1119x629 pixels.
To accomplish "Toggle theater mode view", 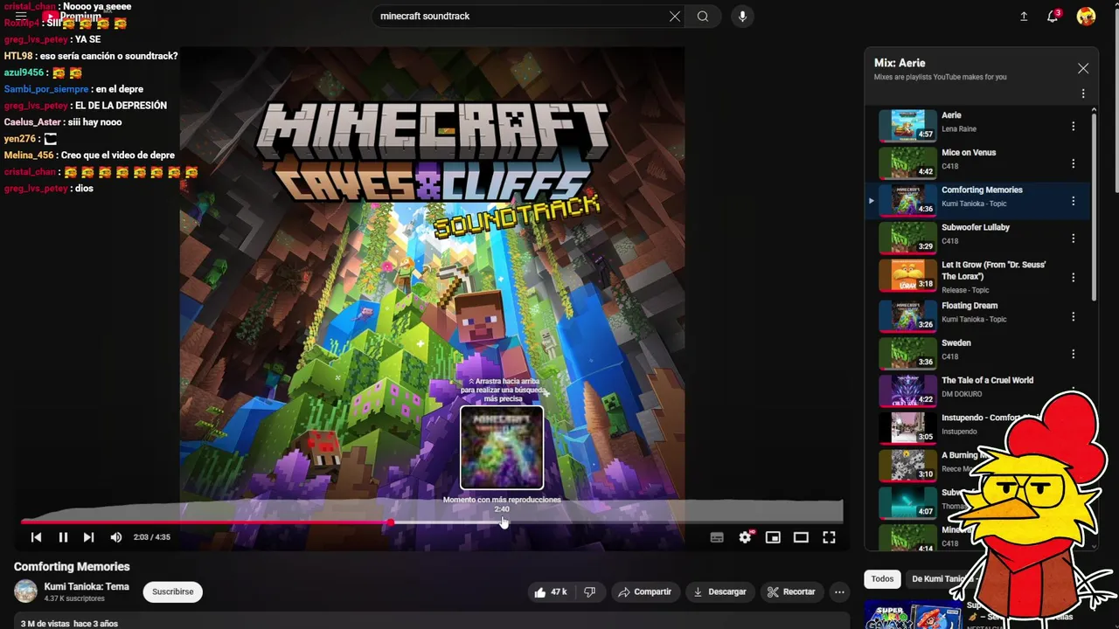I will (x=801, y=537).
